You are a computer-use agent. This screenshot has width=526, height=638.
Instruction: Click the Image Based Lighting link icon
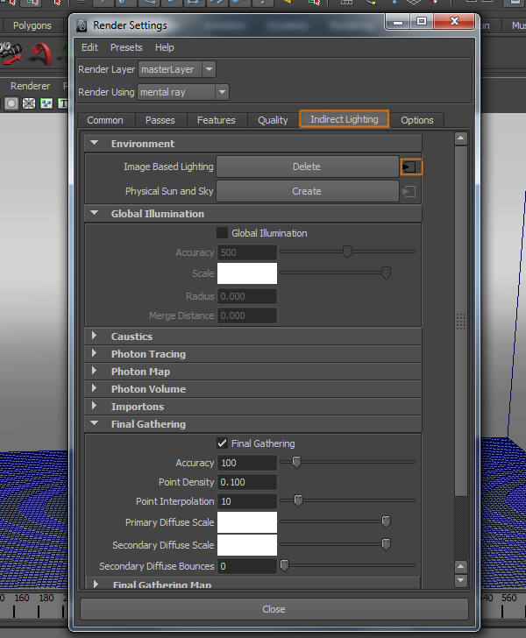click(x=411, y=167)
